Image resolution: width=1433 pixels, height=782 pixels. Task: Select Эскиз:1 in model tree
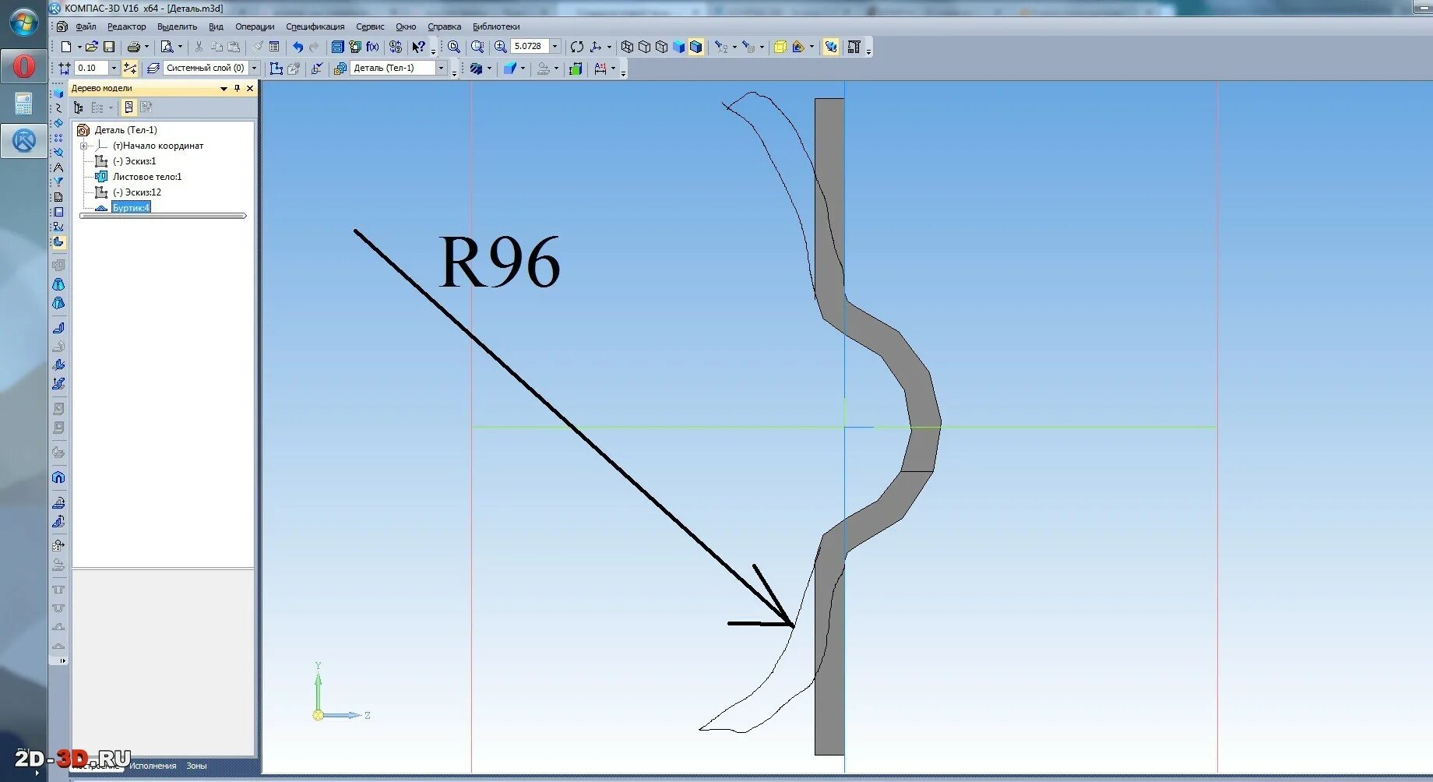(134, 161)
